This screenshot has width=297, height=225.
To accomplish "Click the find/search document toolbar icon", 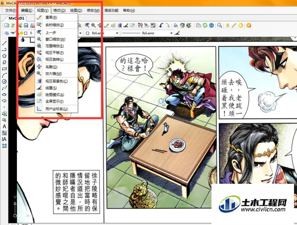I will 220,25.
